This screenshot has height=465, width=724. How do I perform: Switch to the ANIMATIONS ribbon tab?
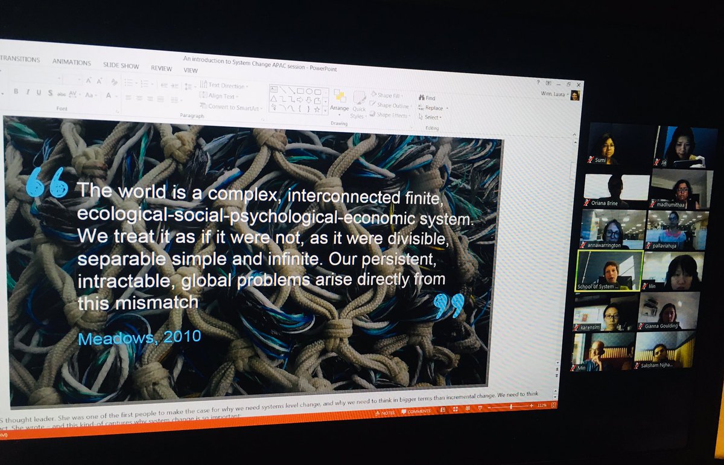(x=71, y=62)
